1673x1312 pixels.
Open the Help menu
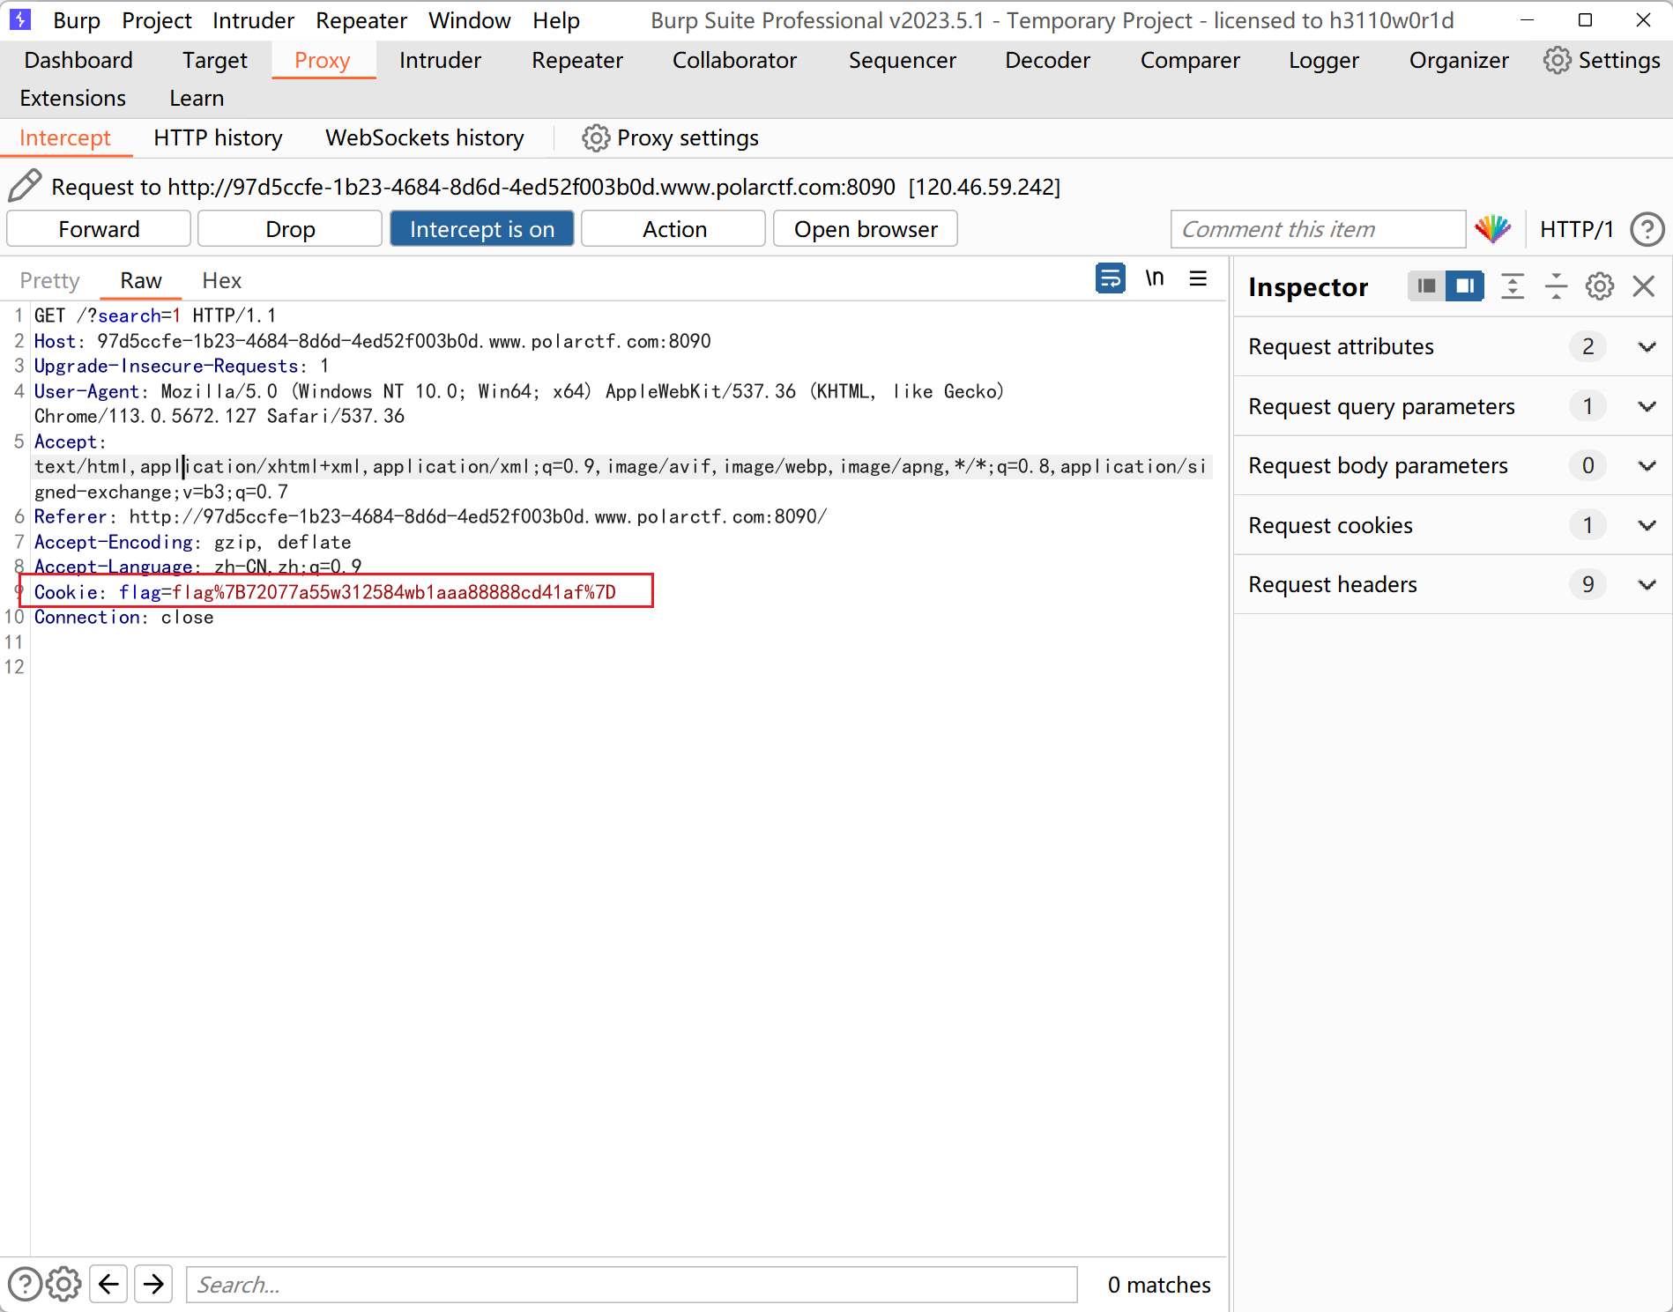coord(556,20)
